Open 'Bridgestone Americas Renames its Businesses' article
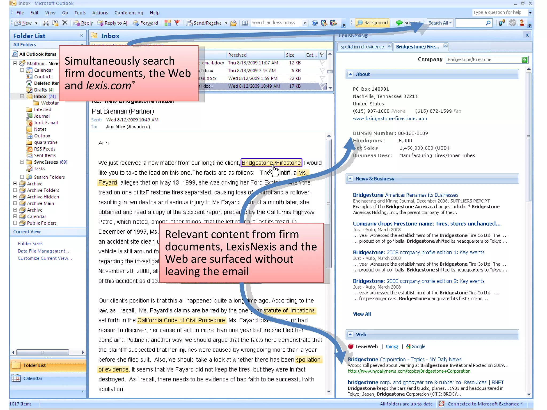The height and width of the screenshot is (410, 547). click(405, 195)
